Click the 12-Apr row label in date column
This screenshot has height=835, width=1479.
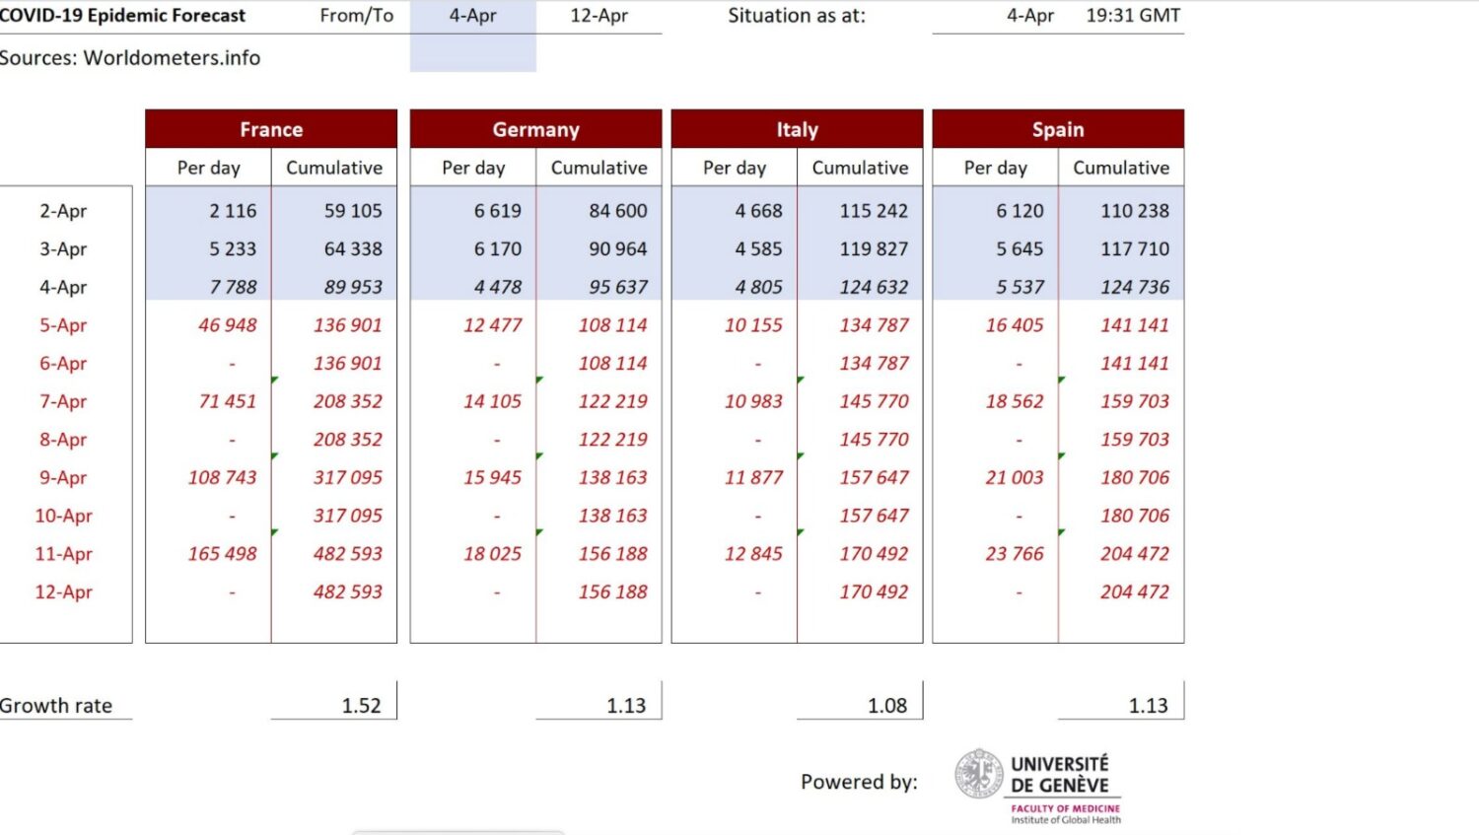(63, 592)
